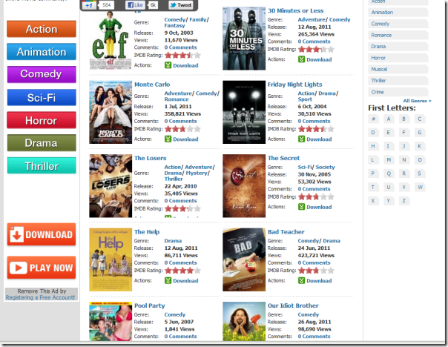The image size is (448, 347).
Task: Filter by first letter # tile
Action: click(373, 119)
